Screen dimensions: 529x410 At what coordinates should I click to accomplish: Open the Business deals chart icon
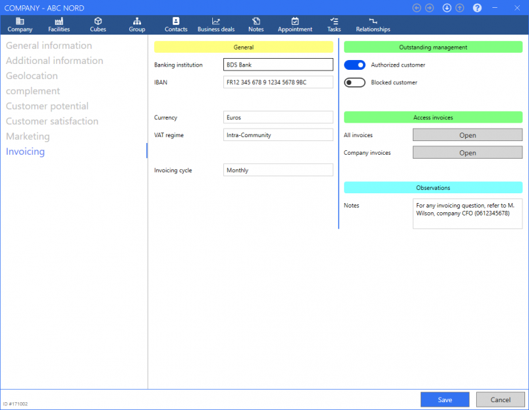216,22
